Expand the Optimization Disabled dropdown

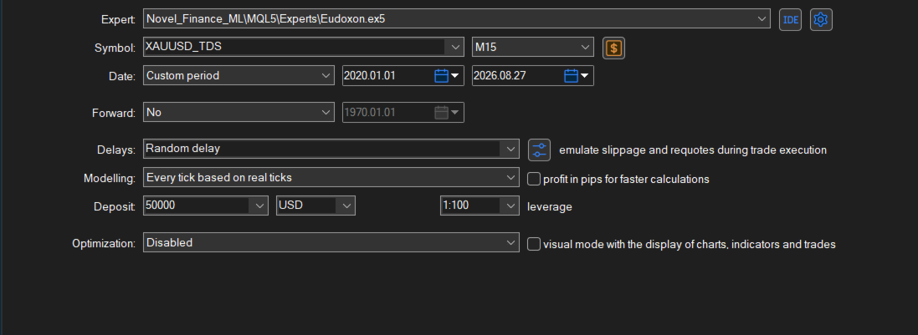click(511, 242)
